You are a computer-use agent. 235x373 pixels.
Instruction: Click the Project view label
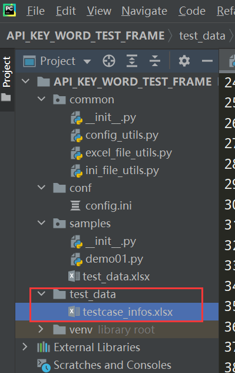click(x=58, y=61)
